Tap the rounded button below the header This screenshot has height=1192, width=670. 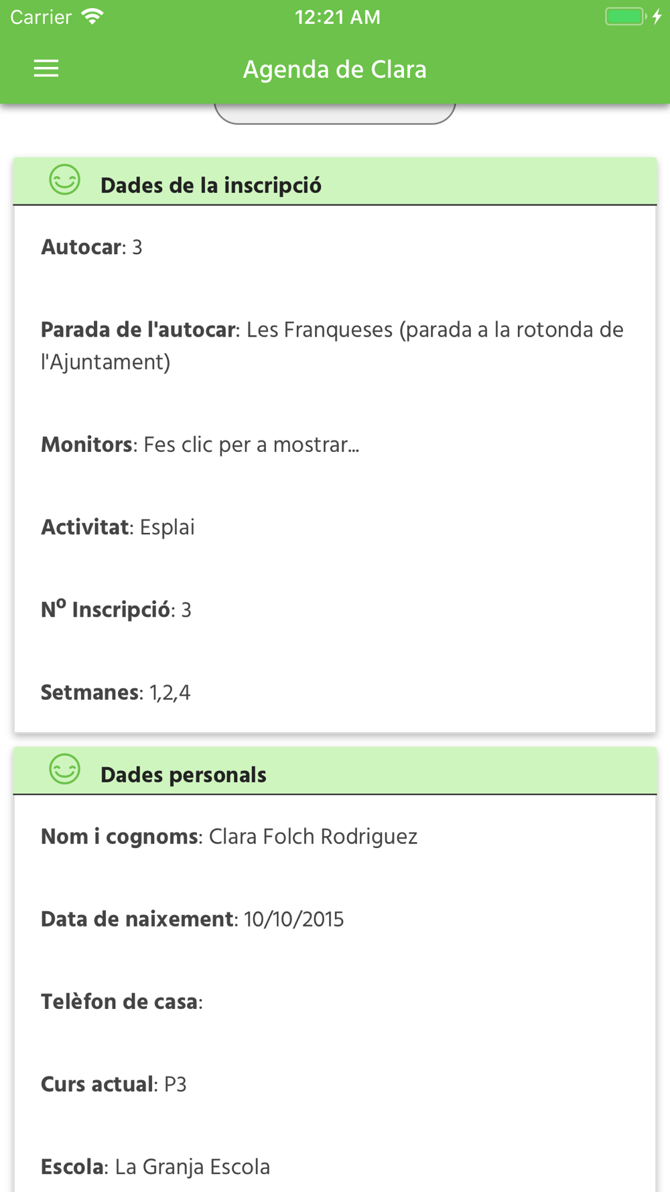click(x=334, y=114)
